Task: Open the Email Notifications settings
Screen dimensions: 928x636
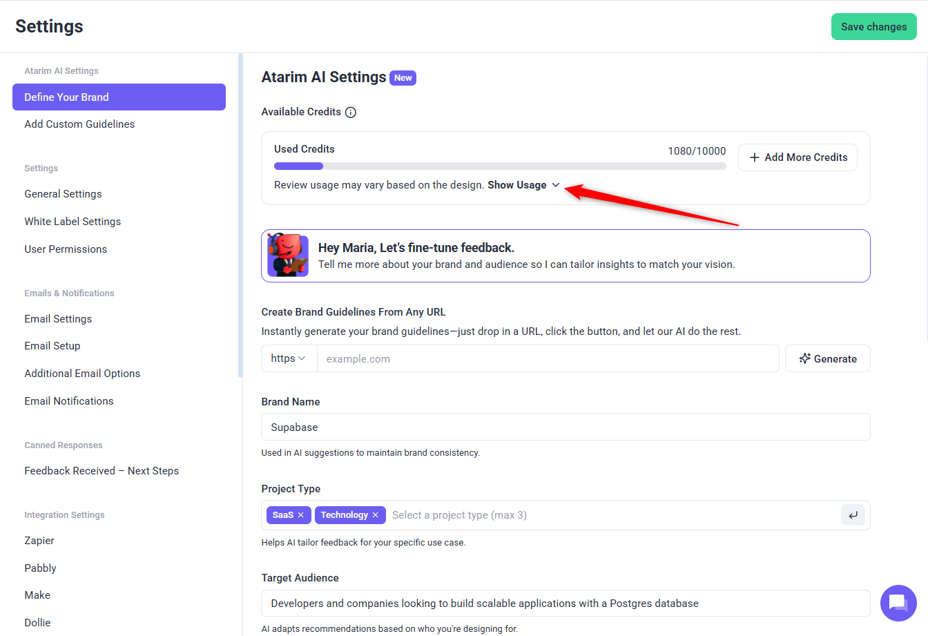Action: coord(69,401)
